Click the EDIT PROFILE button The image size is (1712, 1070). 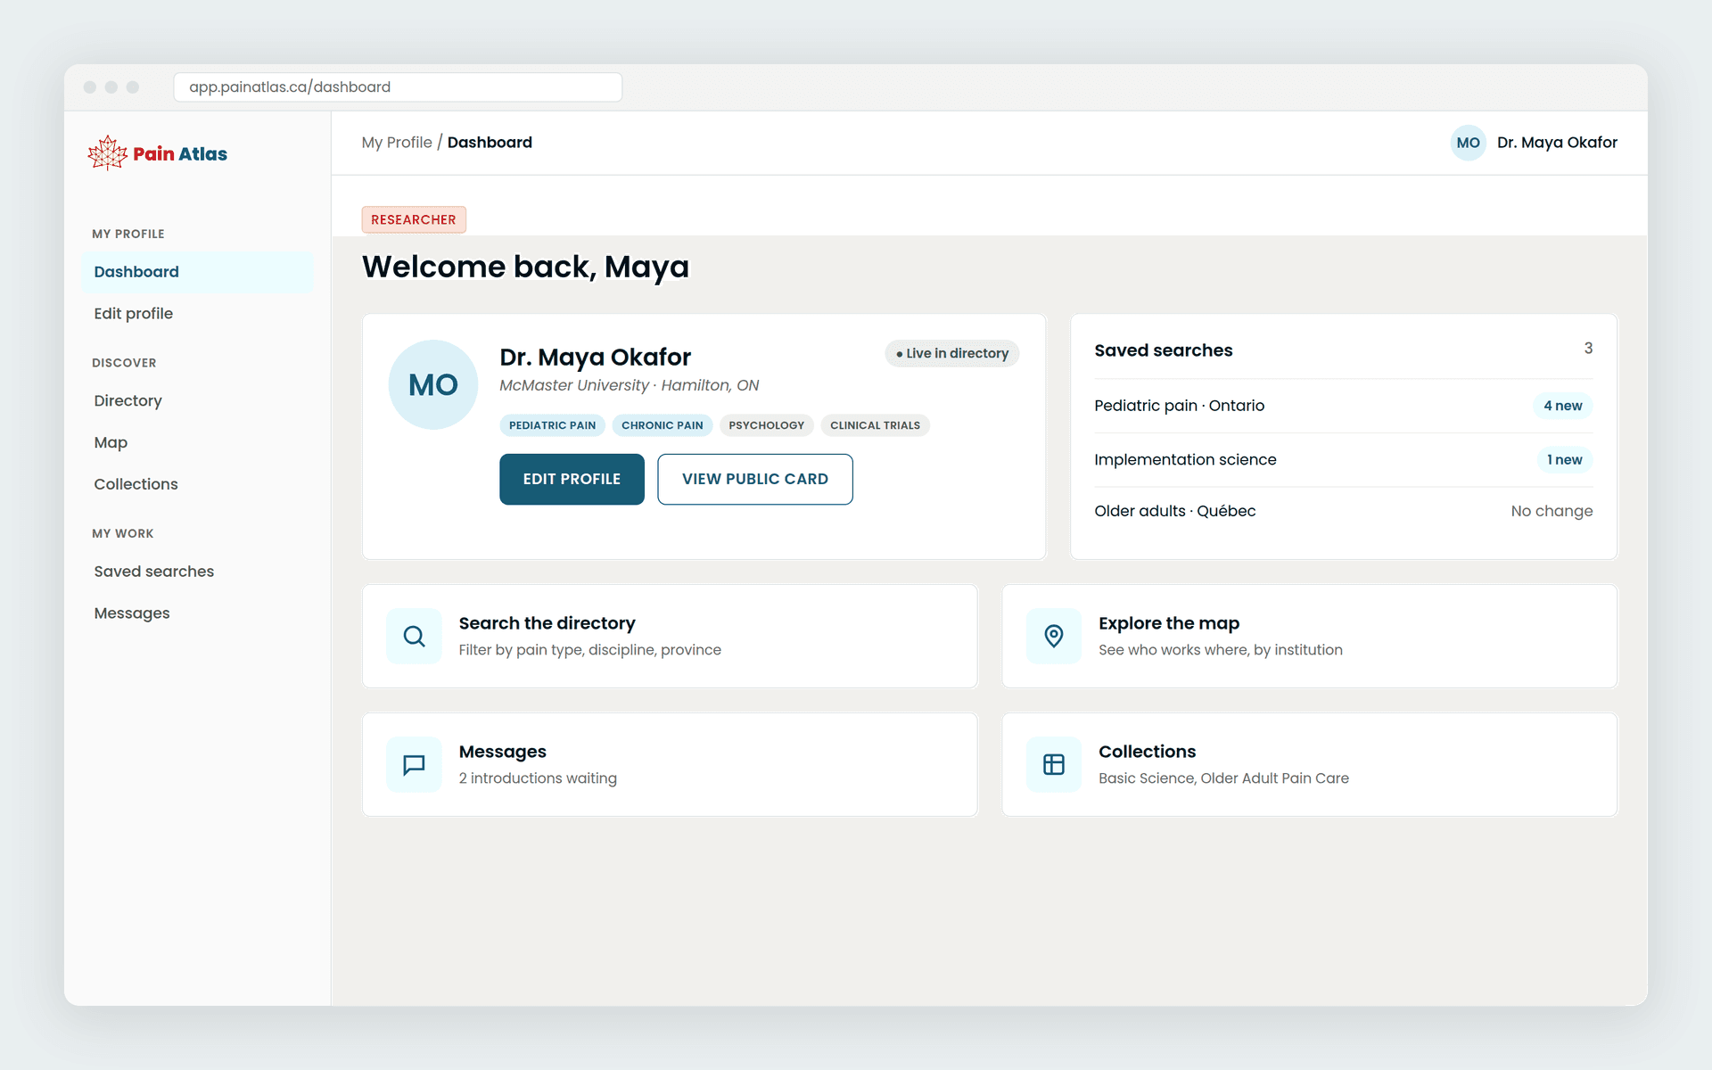[572, 479]
